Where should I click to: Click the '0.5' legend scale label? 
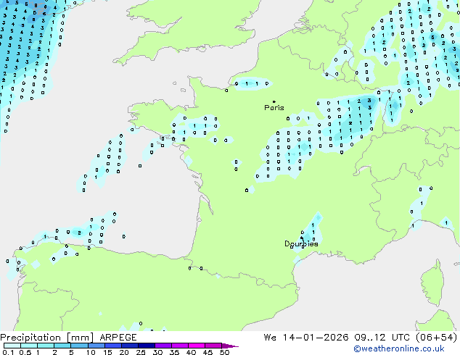(25, 352)
